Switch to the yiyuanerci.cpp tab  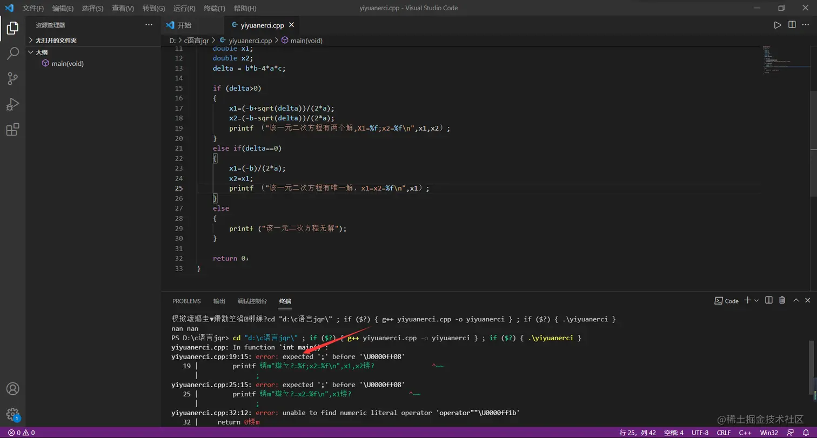tap(262, 25)
